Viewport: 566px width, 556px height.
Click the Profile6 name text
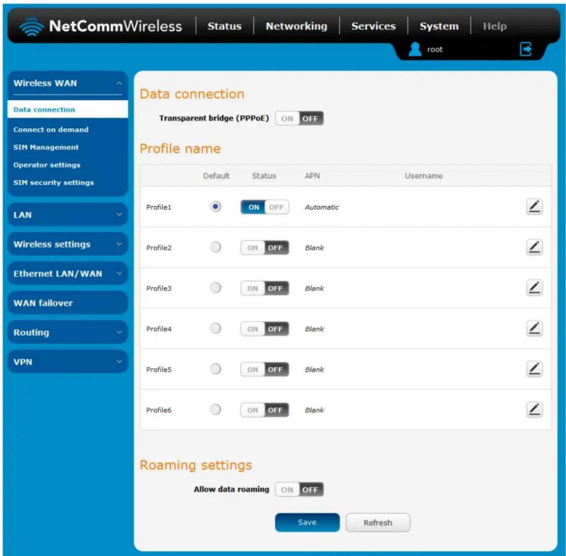159,410
